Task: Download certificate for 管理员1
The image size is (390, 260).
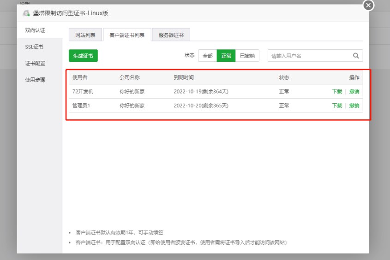Action: coord(337,106)
